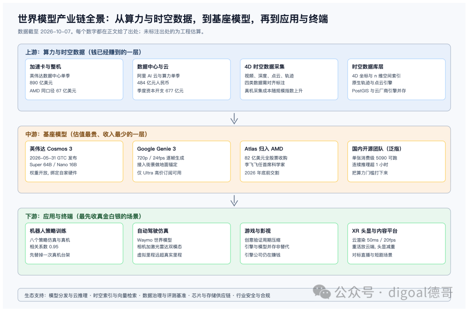
Task: Click the line "Waymo 世界模型"
Action: [x=155, y=240]
